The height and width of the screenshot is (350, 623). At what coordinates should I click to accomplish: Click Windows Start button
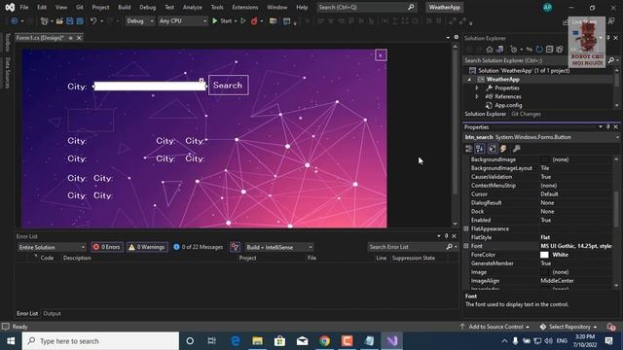pos(11,341)
